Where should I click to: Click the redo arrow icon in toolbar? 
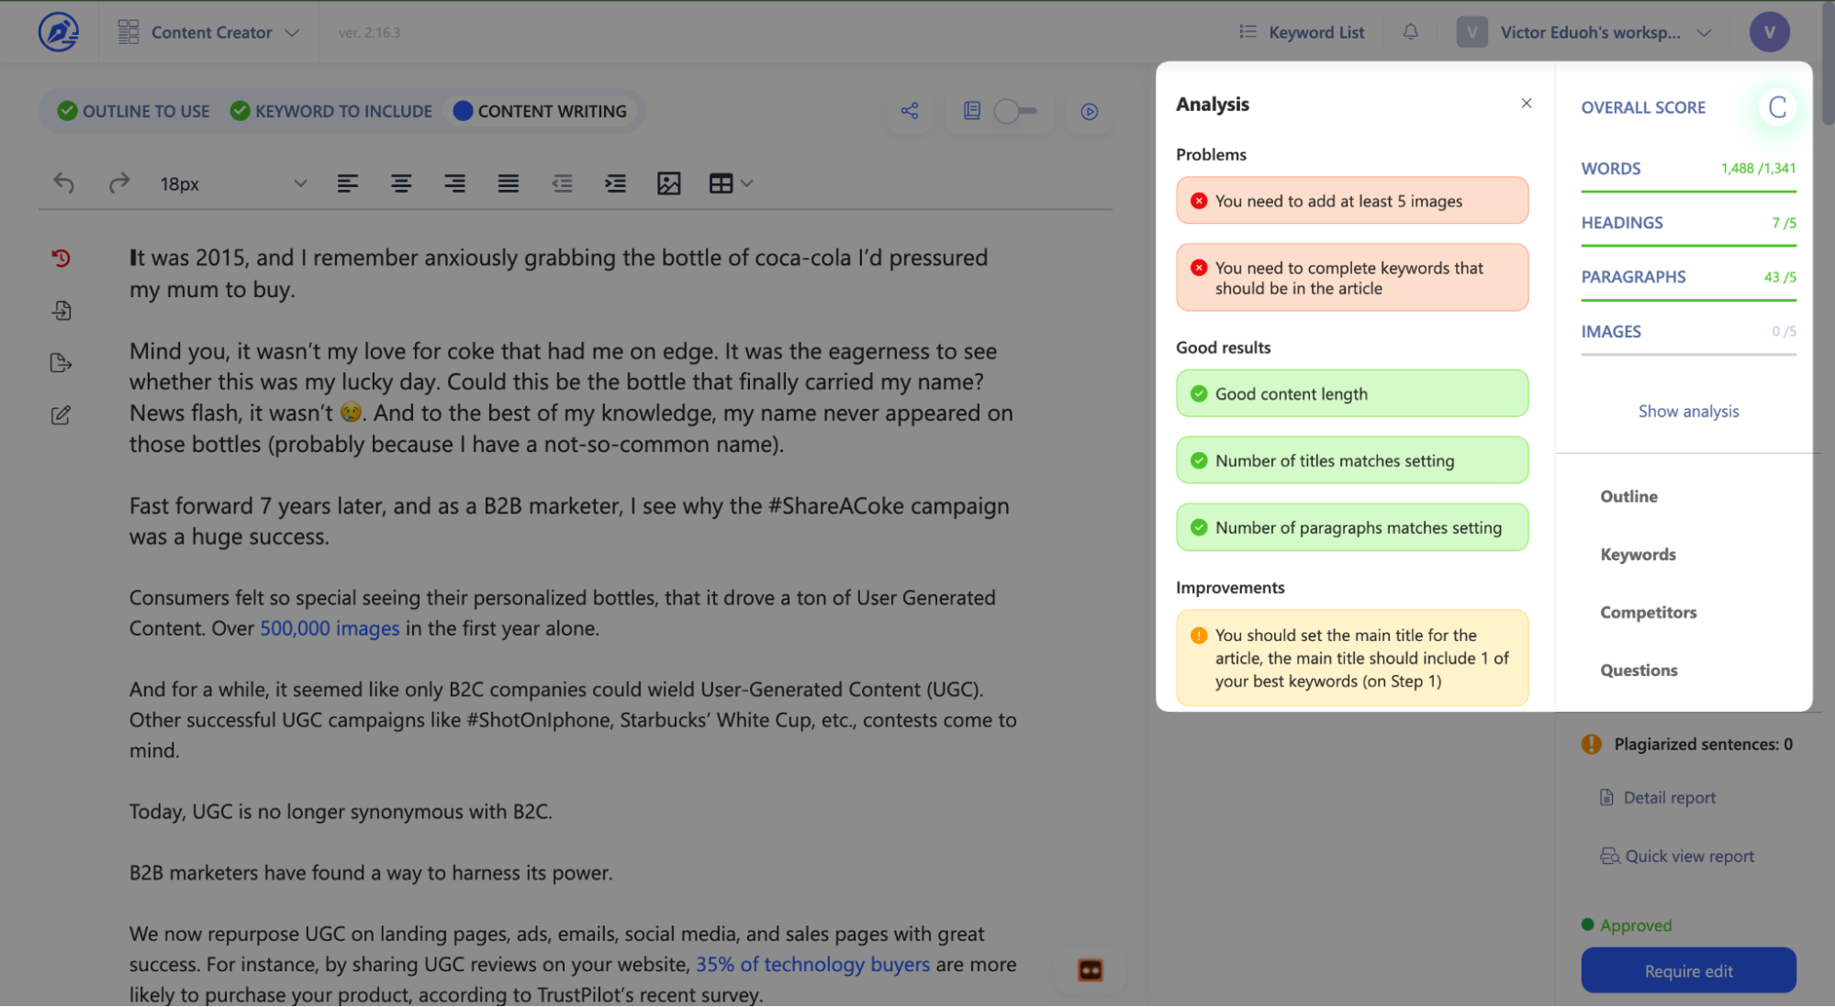tap(119, 183)
